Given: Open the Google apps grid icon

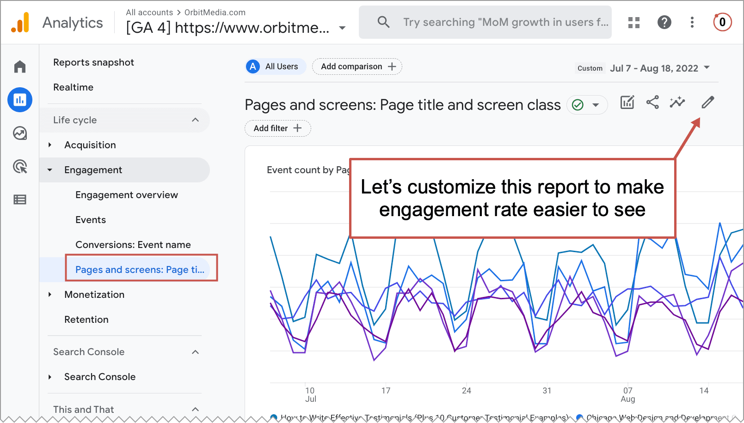Looking at the screenshot, I should 634,22.
